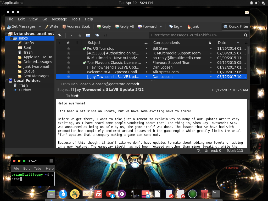Open the column picker in message list
Screen dimensions: 268x201
click(246, 43)
